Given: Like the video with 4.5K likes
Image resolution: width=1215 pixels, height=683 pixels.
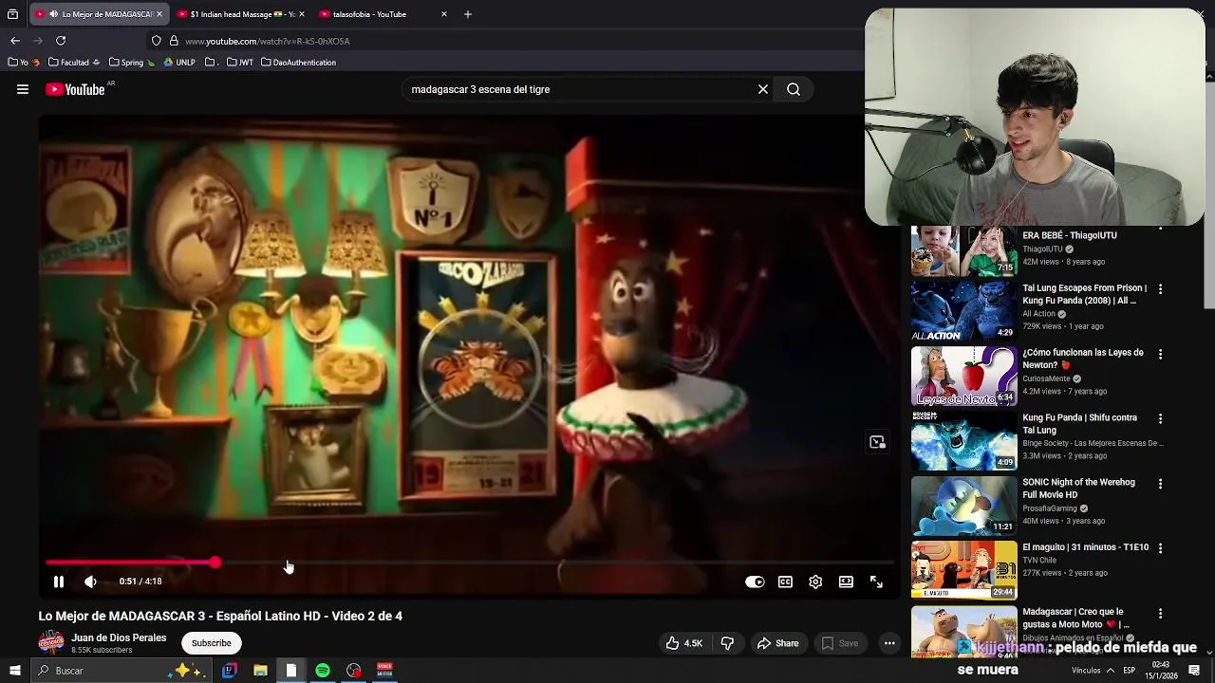Looking at the screenshot, I should 684,643.
